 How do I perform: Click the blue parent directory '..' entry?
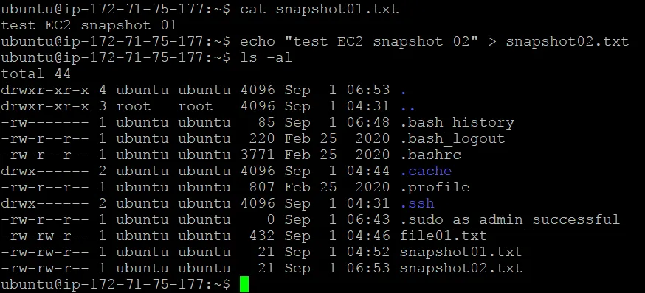pyautogui.click(x=407, y=106)
